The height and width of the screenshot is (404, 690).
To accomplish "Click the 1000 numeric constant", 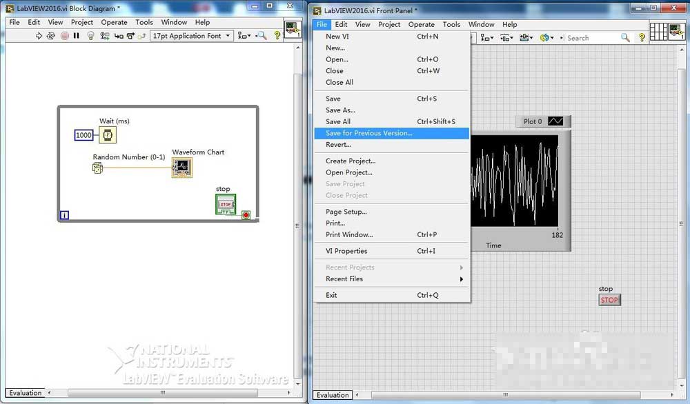I will [83, 135].
